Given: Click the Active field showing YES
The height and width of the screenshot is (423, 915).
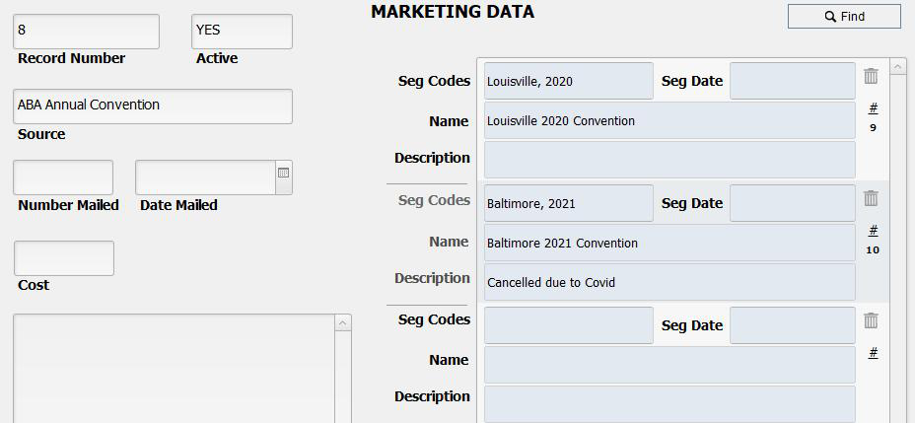Looking at the screenshot, I should [x=242, y=31].
